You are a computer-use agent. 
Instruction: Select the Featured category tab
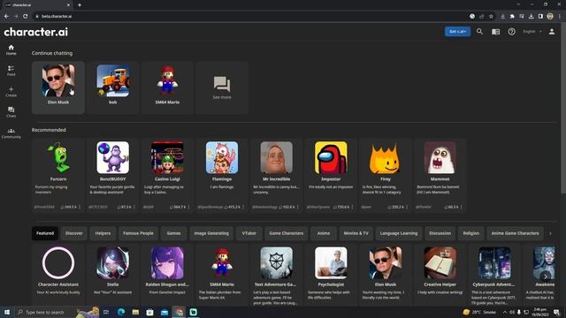coord(45,233)
